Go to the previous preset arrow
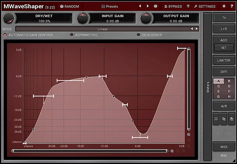The height and width of the screenshot is (164, 237). [x=140, y=6]
